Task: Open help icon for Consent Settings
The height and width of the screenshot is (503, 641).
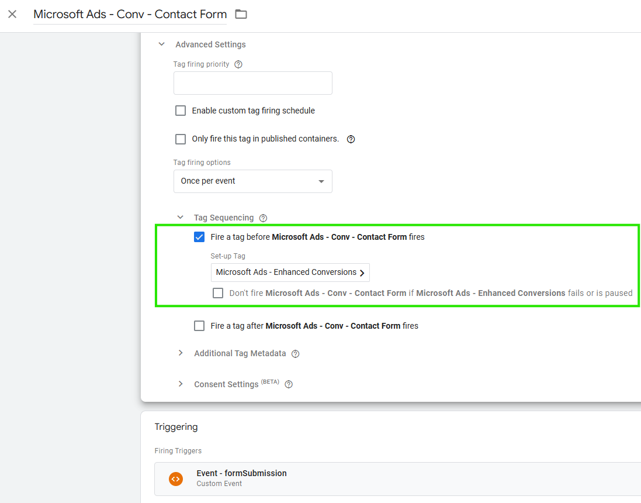Action: 289,384
